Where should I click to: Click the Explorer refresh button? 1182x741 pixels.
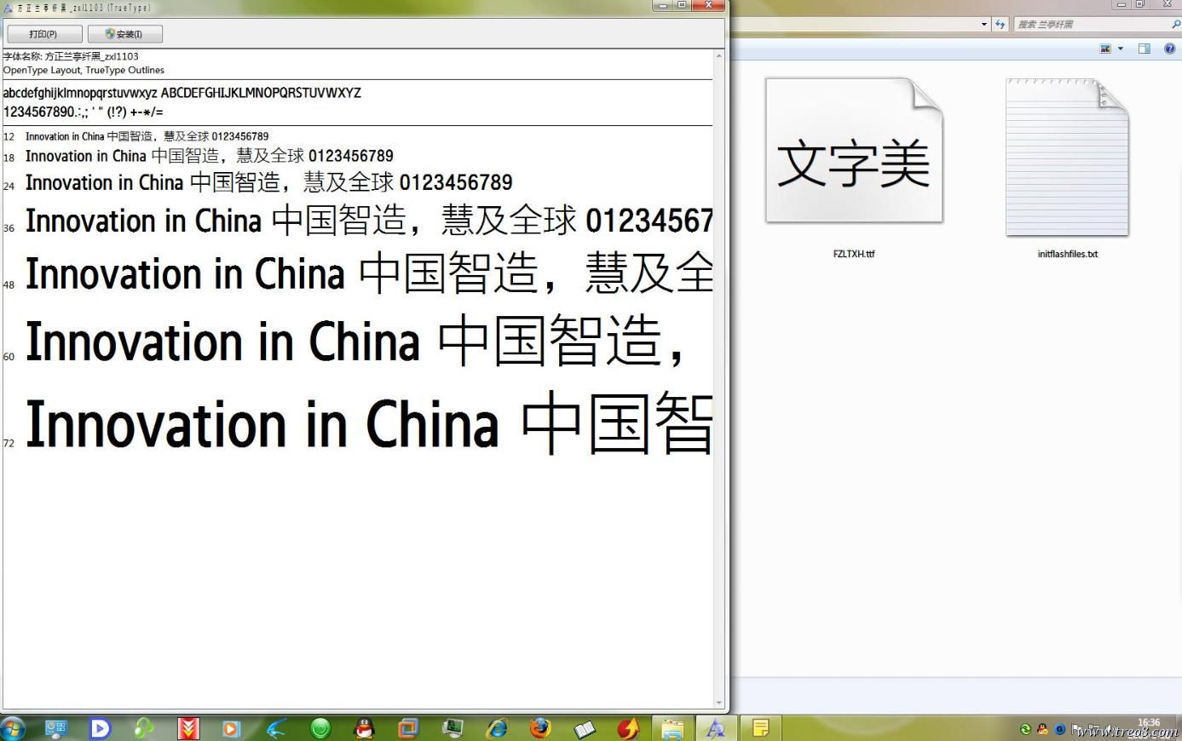[1000, 25]
